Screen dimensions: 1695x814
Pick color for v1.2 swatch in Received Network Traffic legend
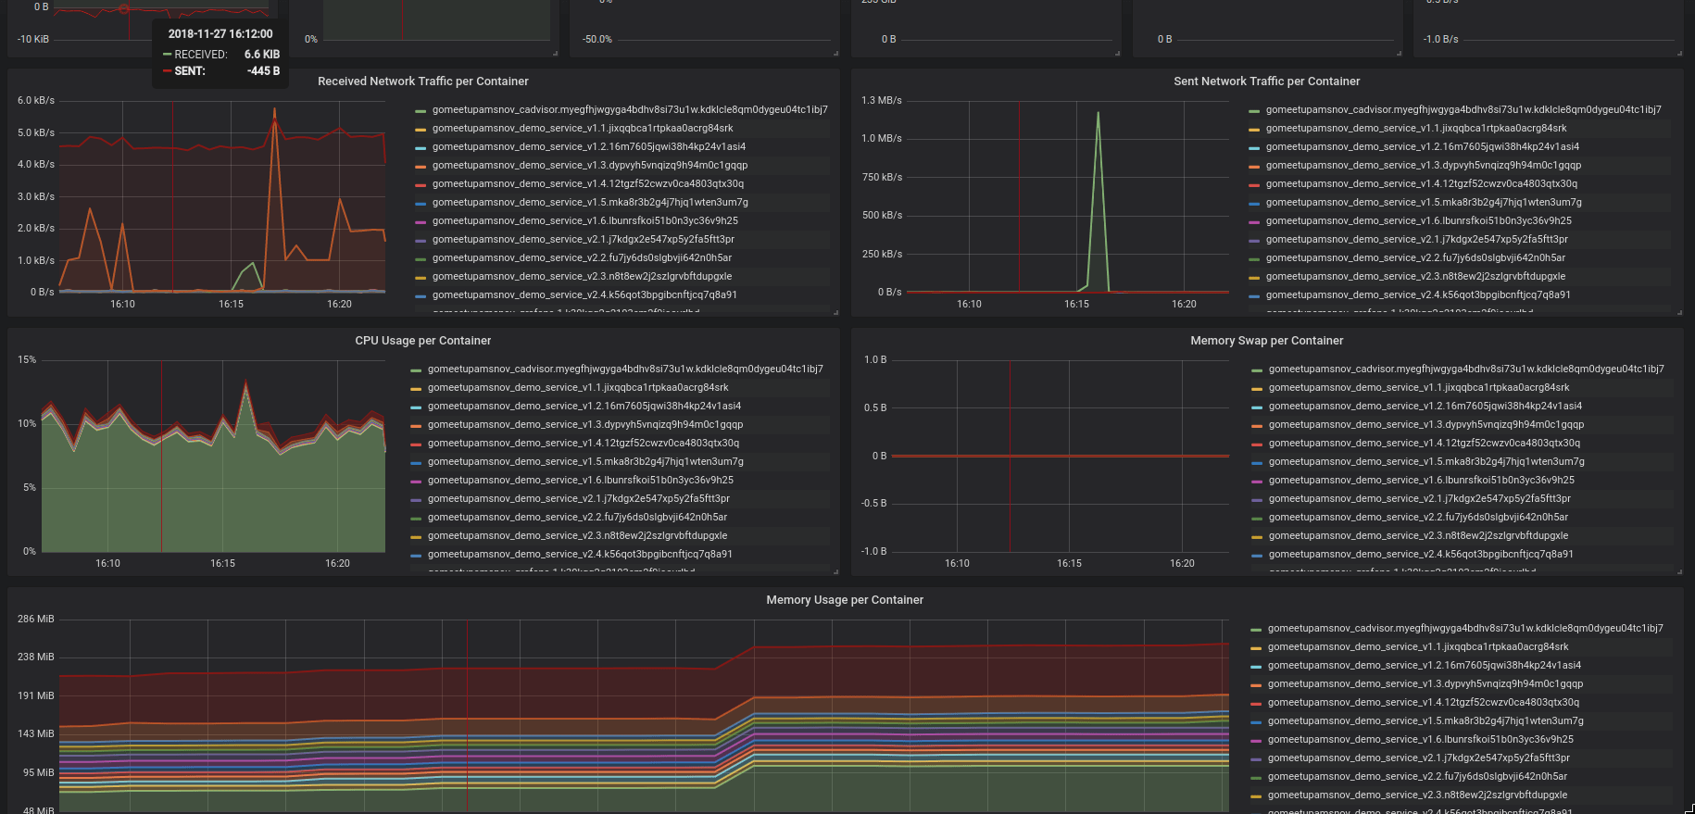421,147
